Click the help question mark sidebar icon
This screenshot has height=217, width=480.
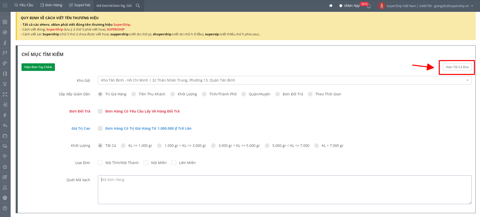click(x=5, y=208)
